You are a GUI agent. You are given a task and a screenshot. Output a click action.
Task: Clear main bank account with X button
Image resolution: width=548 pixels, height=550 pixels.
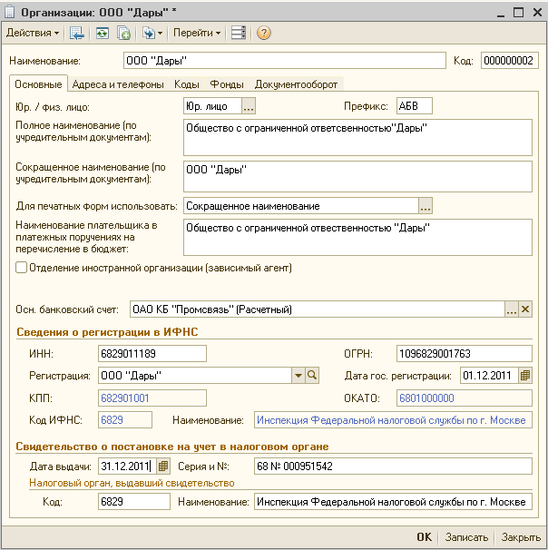525,309
